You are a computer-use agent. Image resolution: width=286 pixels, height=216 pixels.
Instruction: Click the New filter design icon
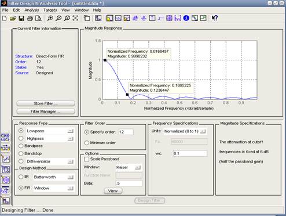tap(5, 18)
